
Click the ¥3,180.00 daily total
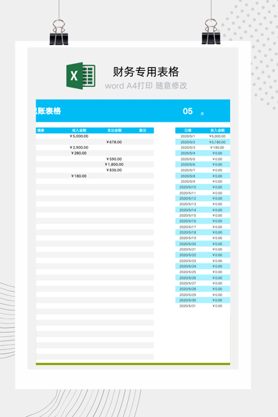pyautogui.click(x=218, y=142)
